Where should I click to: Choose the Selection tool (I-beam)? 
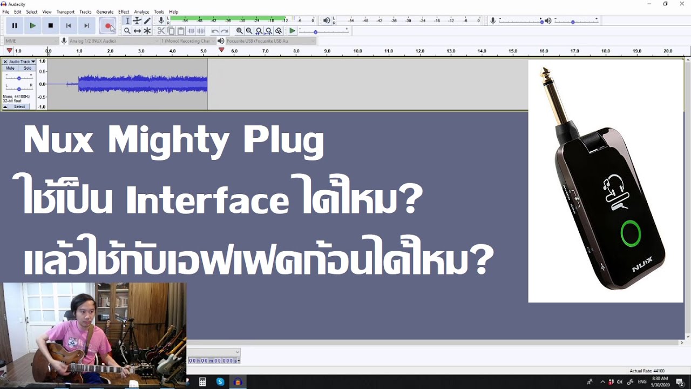127,21
